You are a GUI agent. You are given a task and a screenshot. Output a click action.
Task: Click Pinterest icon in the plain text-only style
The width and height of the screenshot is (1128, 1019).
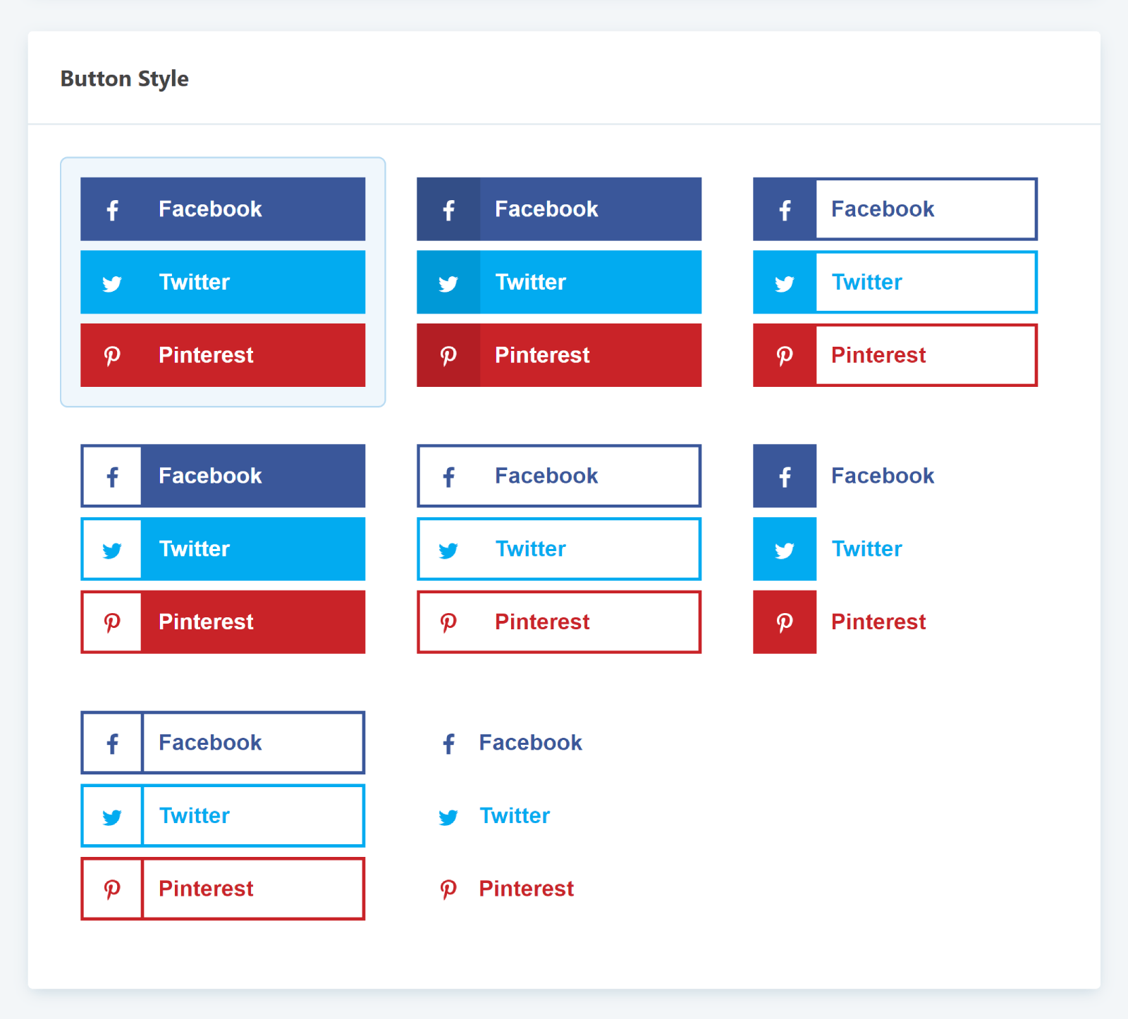448,889
